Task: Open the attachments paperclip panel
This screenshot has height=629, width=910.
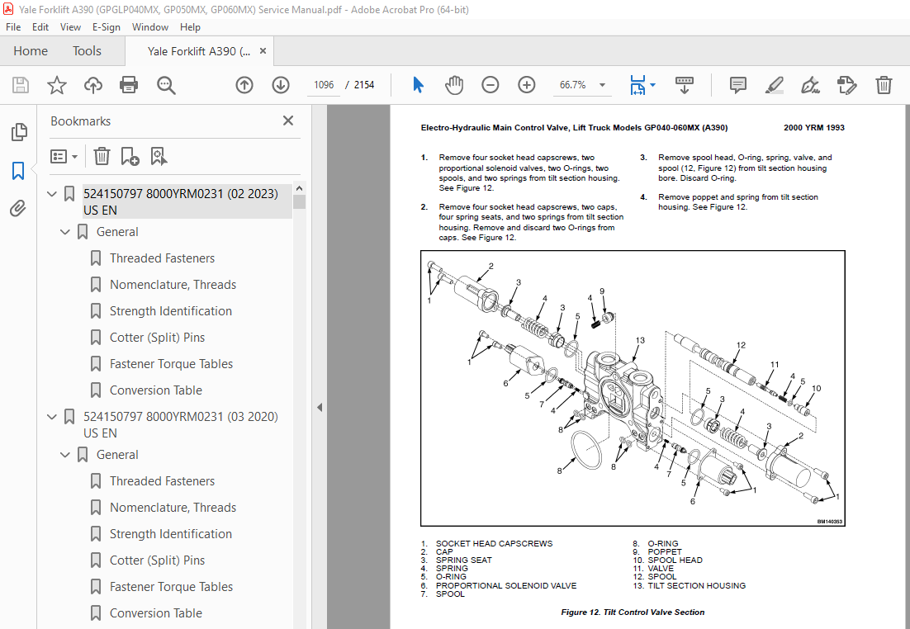Action: point(18,208)
